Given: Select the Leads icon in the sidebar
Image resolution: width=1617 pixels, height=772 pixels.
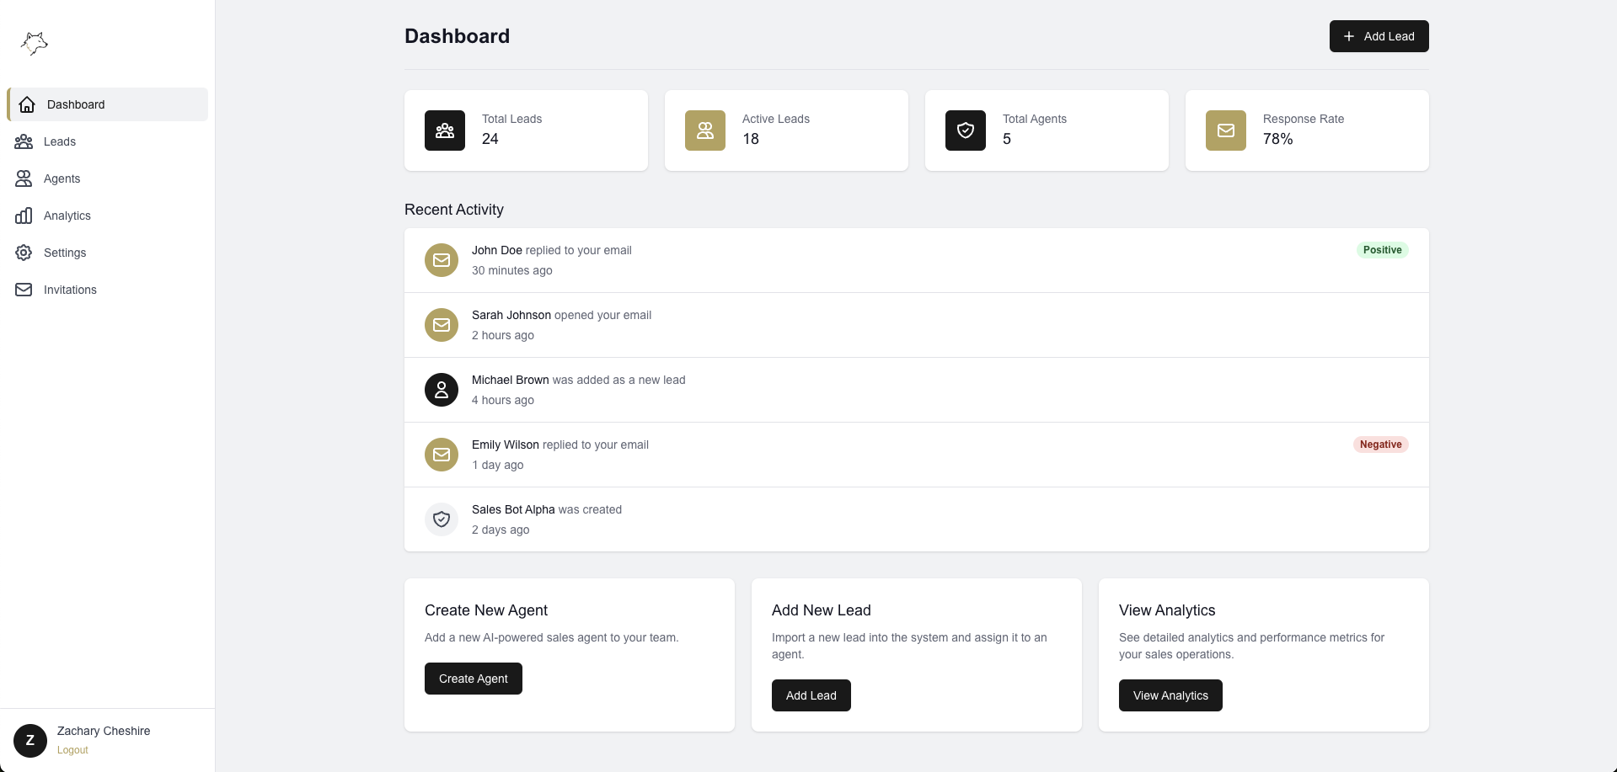Looking at the screenshot, I should point(23,141).
